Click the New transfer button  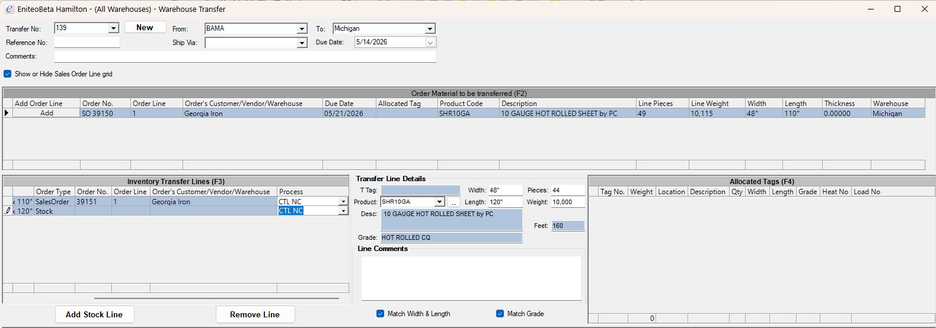145,27
